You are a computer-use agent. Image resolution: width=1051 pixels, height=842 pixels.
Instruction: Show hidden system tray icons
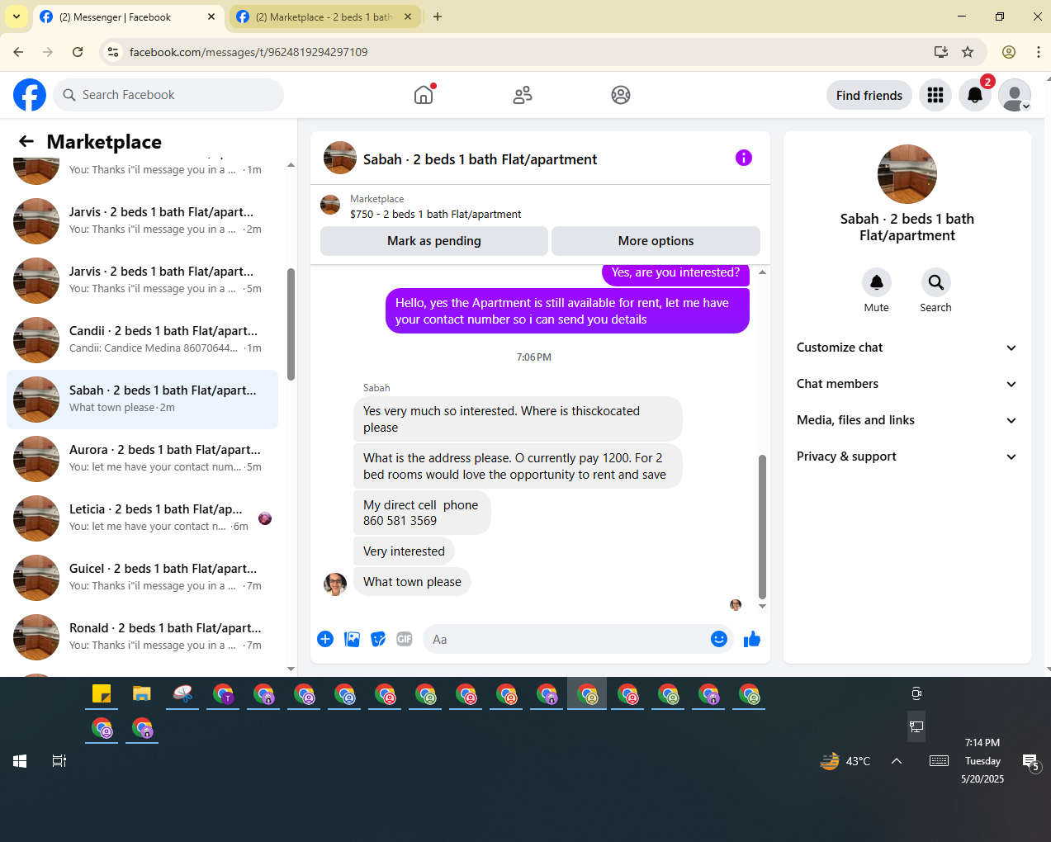(897, 761)
